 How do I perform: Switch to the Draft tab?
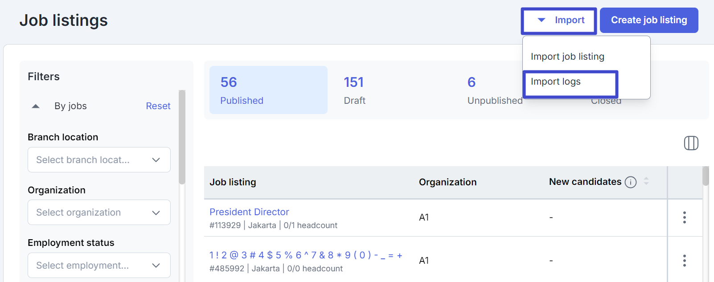tap(355, 90)
